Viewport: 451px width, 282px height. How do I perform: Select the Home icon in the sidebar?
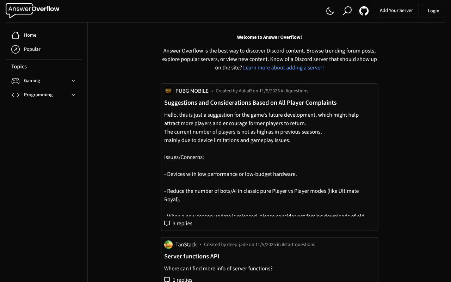click(x=15, y=35)
